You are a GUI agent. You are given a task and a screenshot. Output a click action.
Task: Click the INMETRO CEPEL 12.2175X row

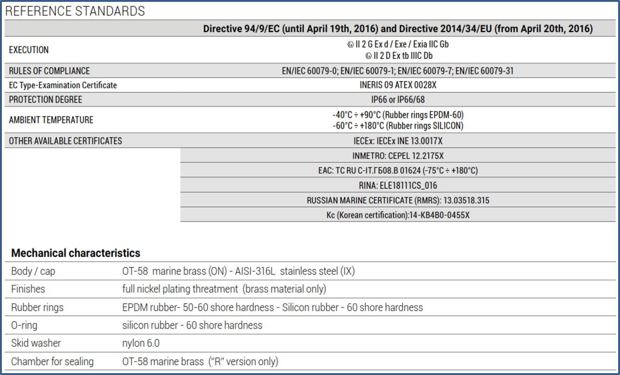click(x=398, y=156)
